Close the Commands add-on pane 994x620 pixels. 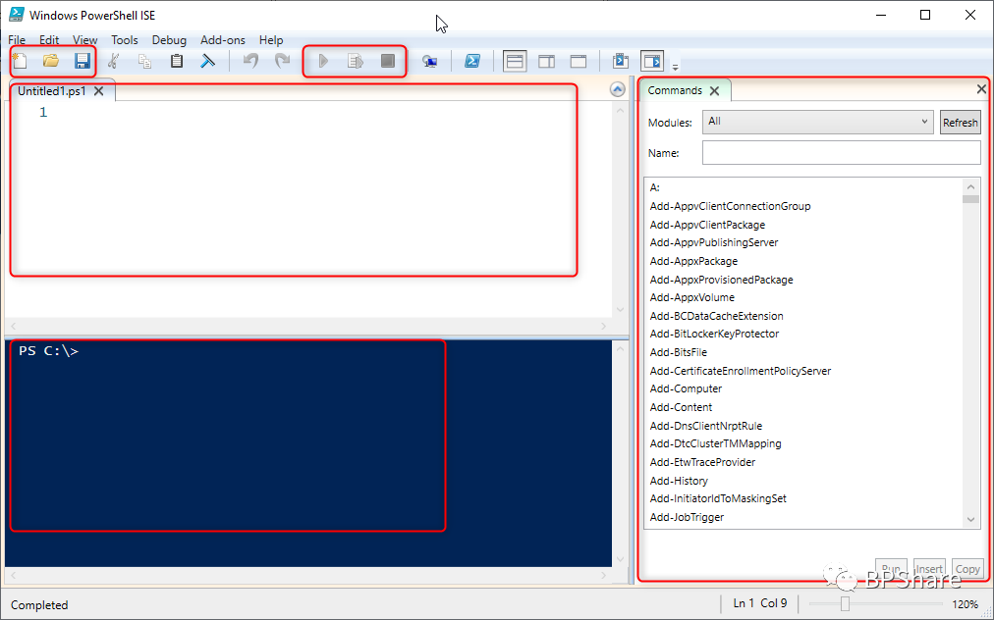[x=981, y=89]
